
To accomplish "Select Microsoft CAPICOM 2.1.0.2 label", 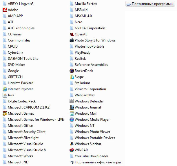I will [x=29, y=107].
